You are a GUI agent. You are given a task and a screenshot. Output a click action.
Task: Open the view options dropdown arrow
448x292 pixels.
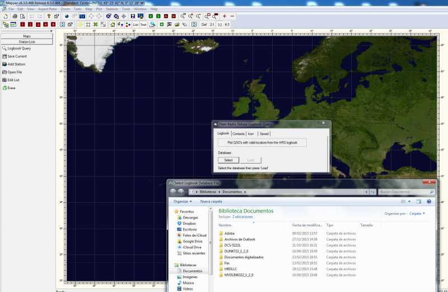pyautogui.click(x=409, y=202)
